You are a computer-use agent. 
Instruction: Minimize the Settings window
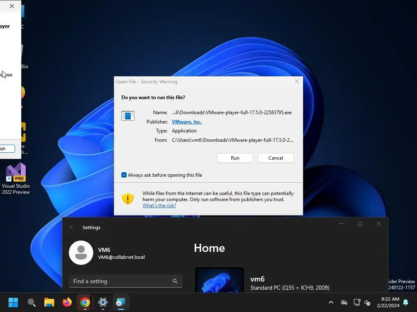coord(341,224)
